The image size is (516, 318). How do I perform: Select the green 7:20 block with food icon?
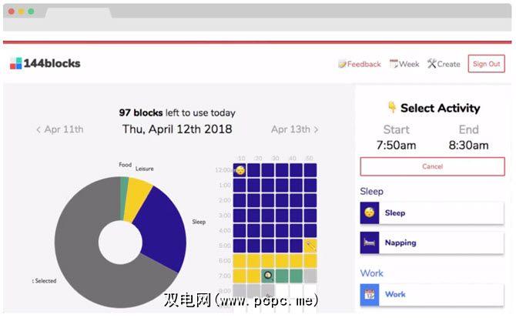click(268, 276)
